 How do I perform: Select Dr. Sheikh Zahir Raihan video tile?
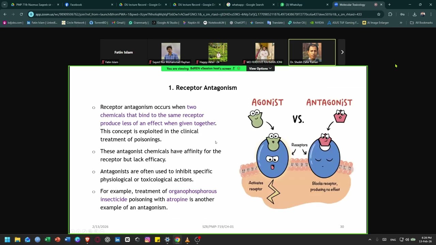[312, 52]
